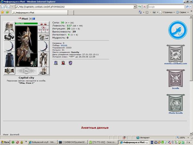Expand the quick launch overflow chevron
Viewport: 193px width, 145px height.
[26, 141]
